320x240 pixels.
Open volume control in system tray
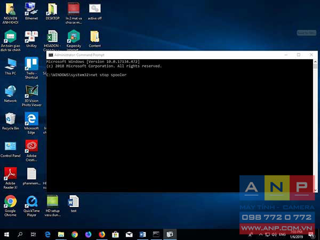coord(274,235)
